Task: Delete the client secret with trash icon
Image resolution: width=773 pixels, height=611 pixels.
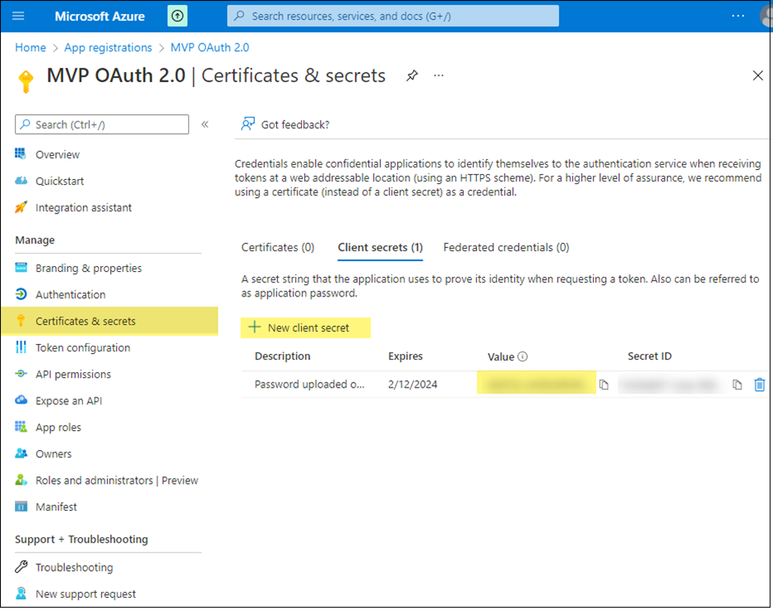Action: click(x=760, y=384)
